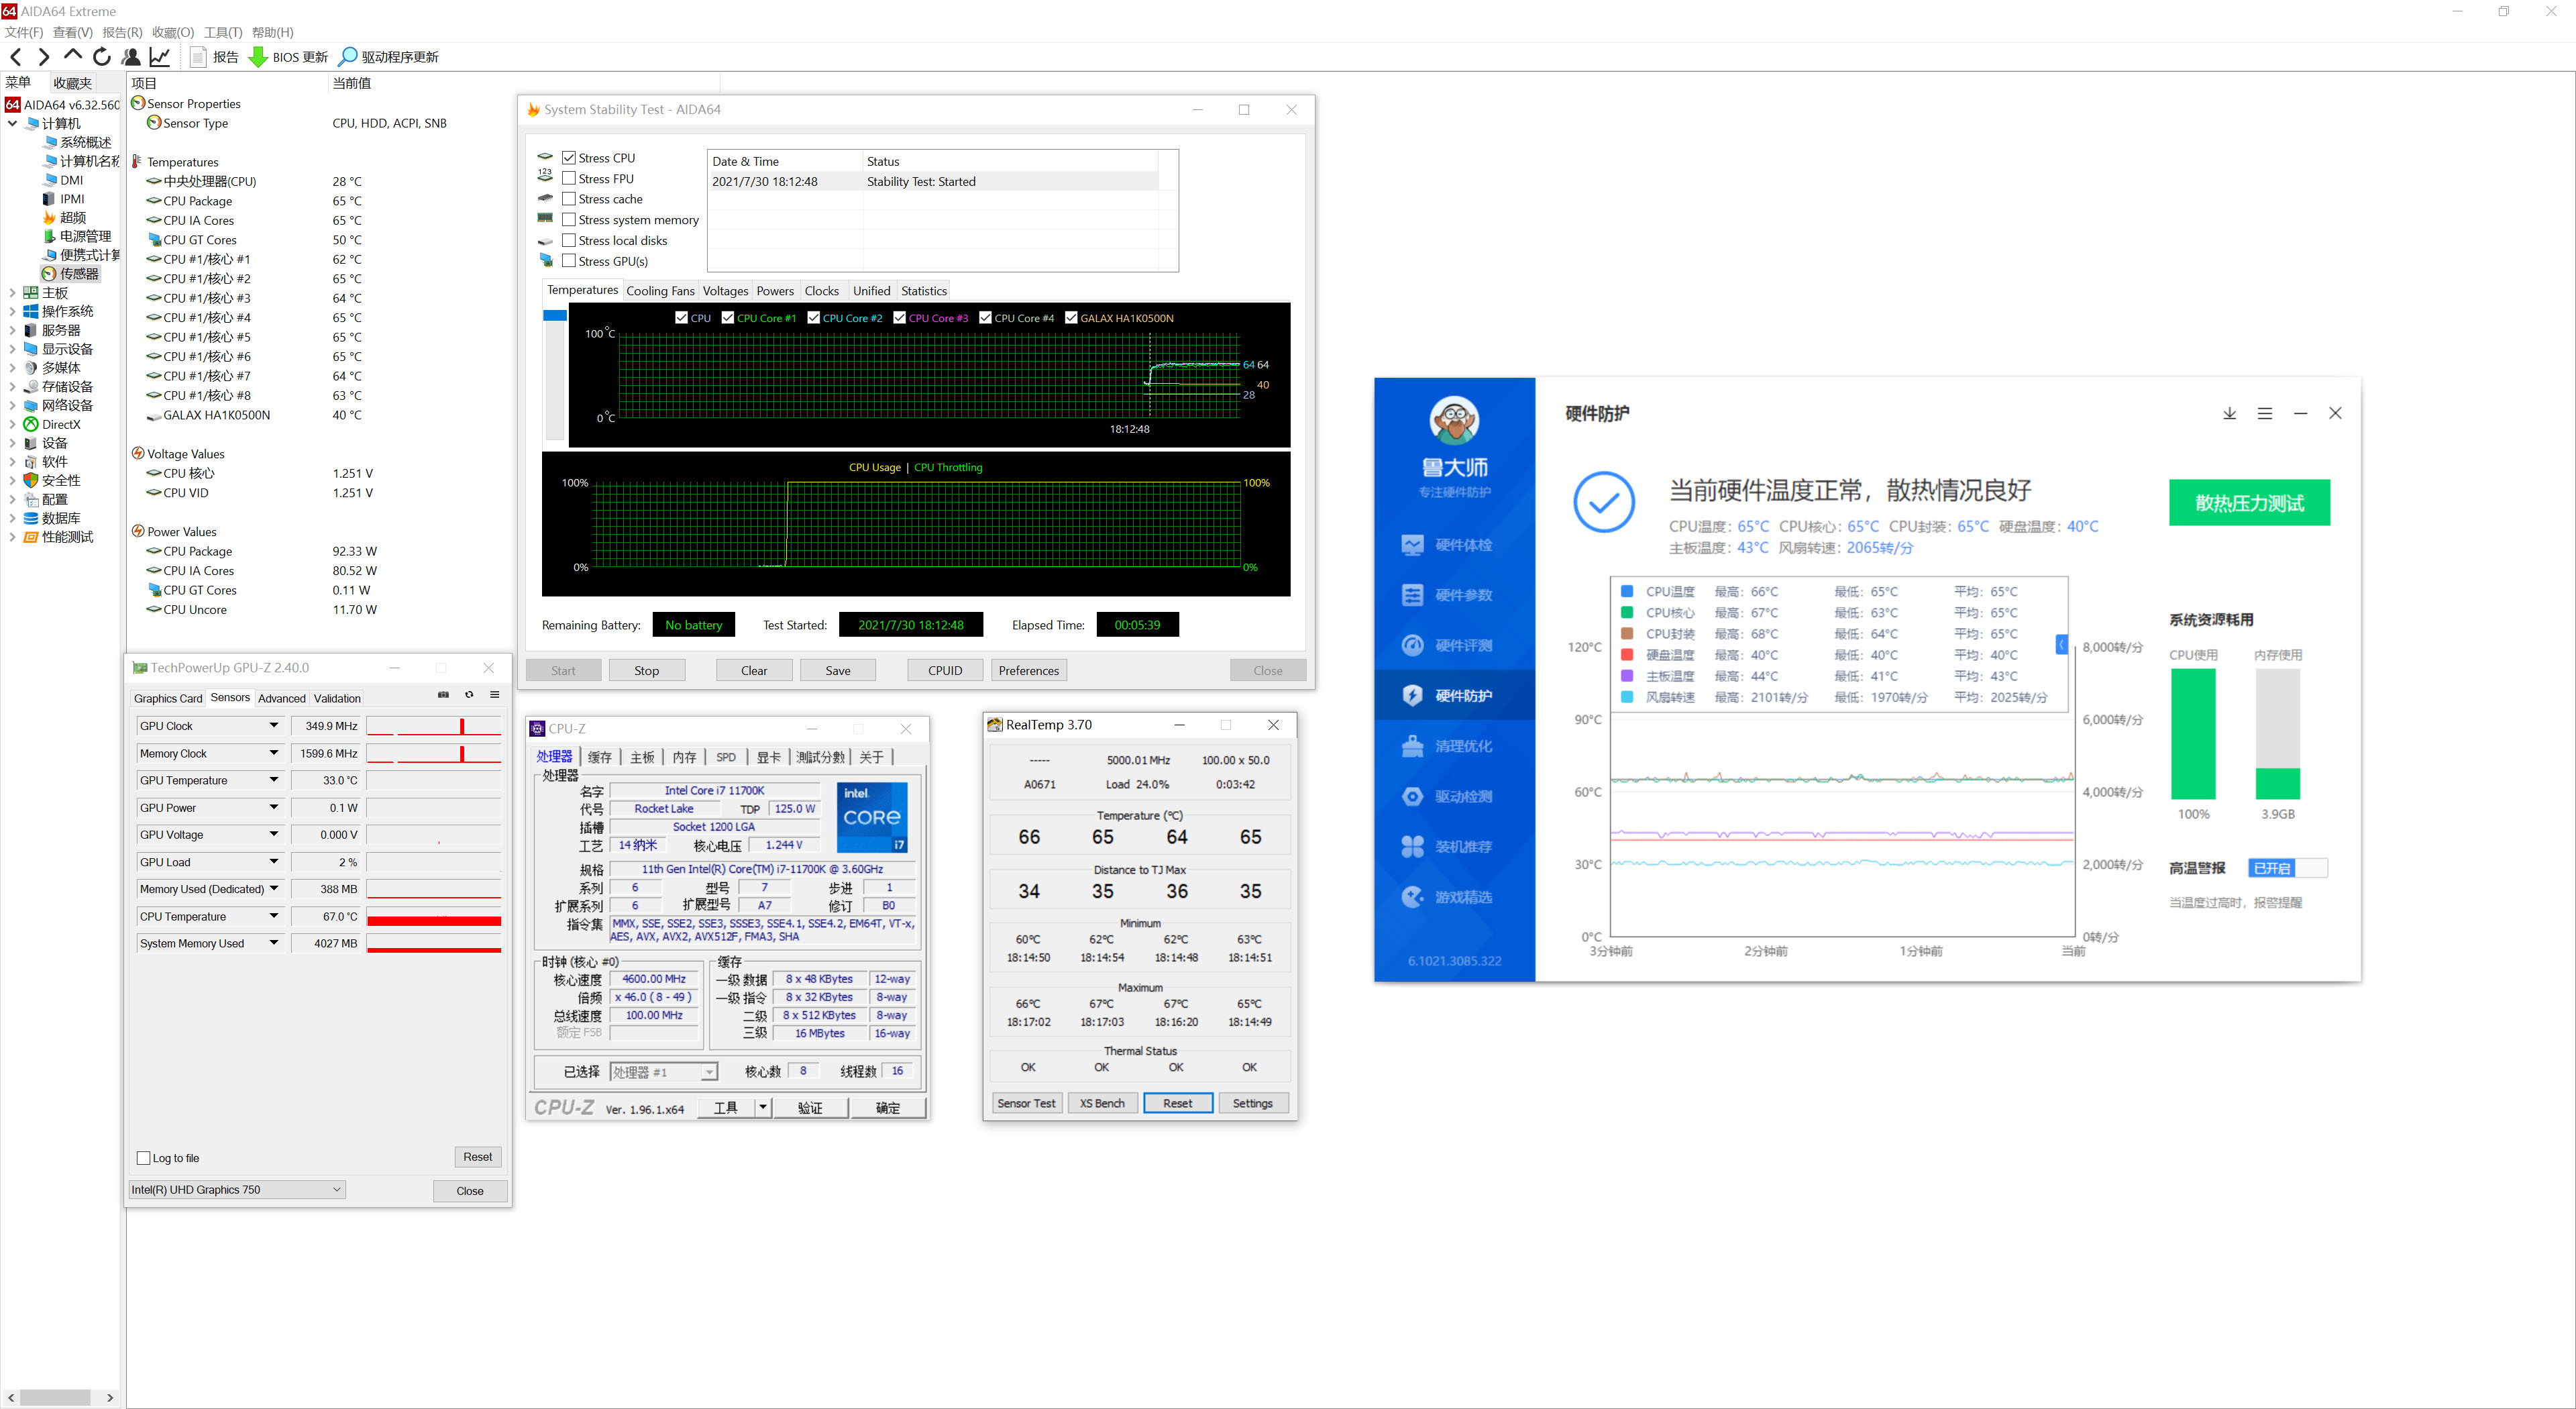Viewport: 2576px width, 1409px height.
Task: Open the BIOS update green arrow icon
Action: [x=257, y=57]
